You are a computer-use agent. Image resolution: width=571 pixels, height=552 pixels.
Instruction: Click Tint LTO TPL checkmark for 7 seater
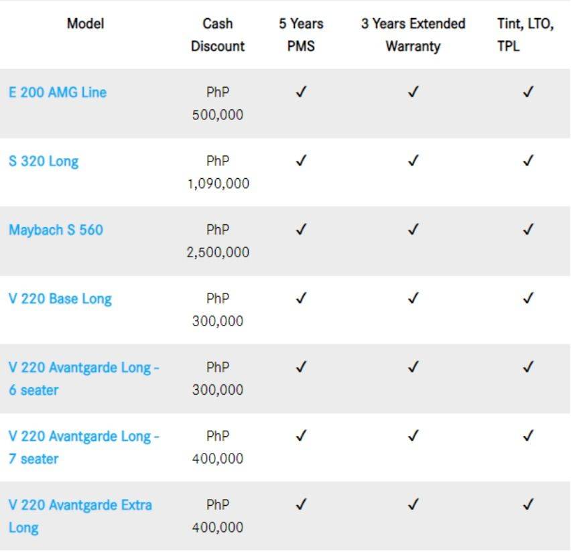[528, 435]
